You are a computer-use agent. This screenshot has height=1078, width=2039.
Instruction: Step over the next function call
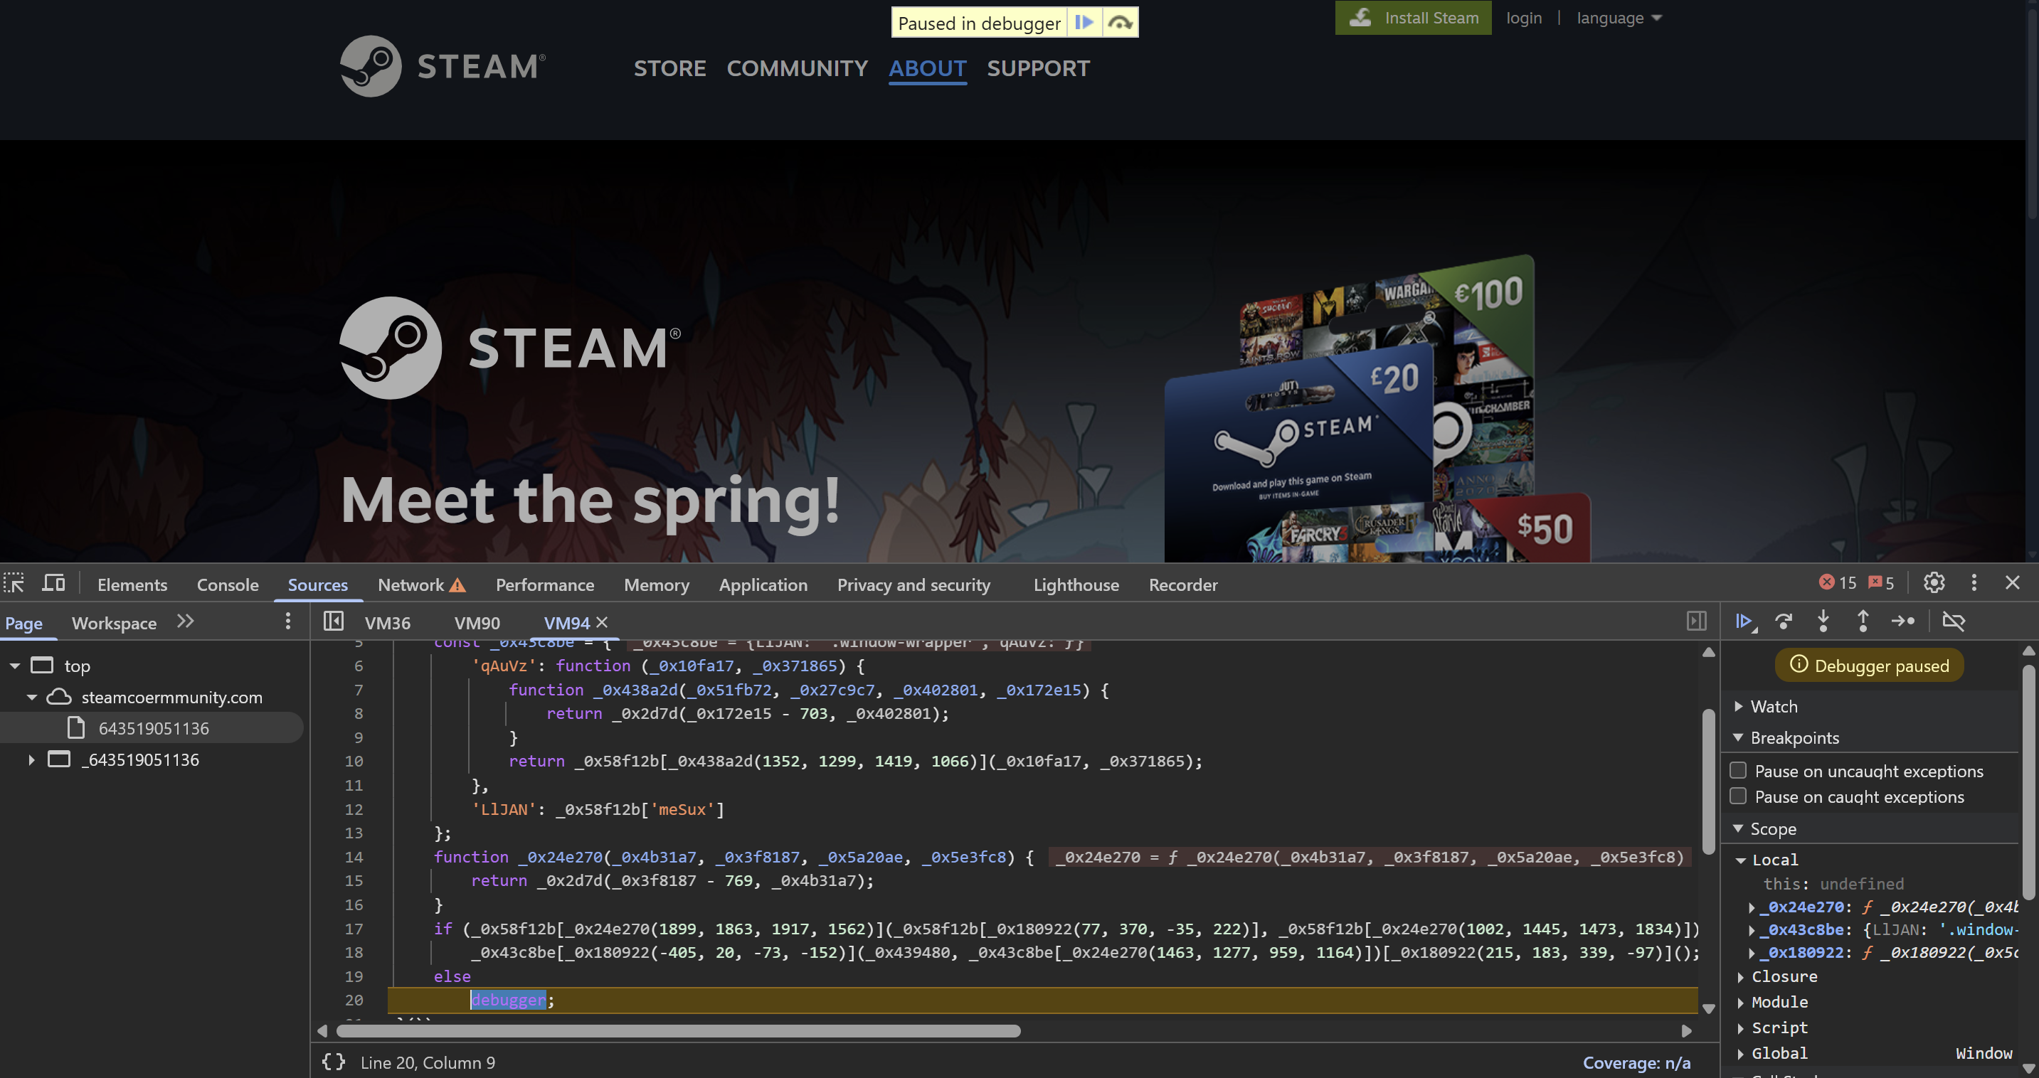1784,621
